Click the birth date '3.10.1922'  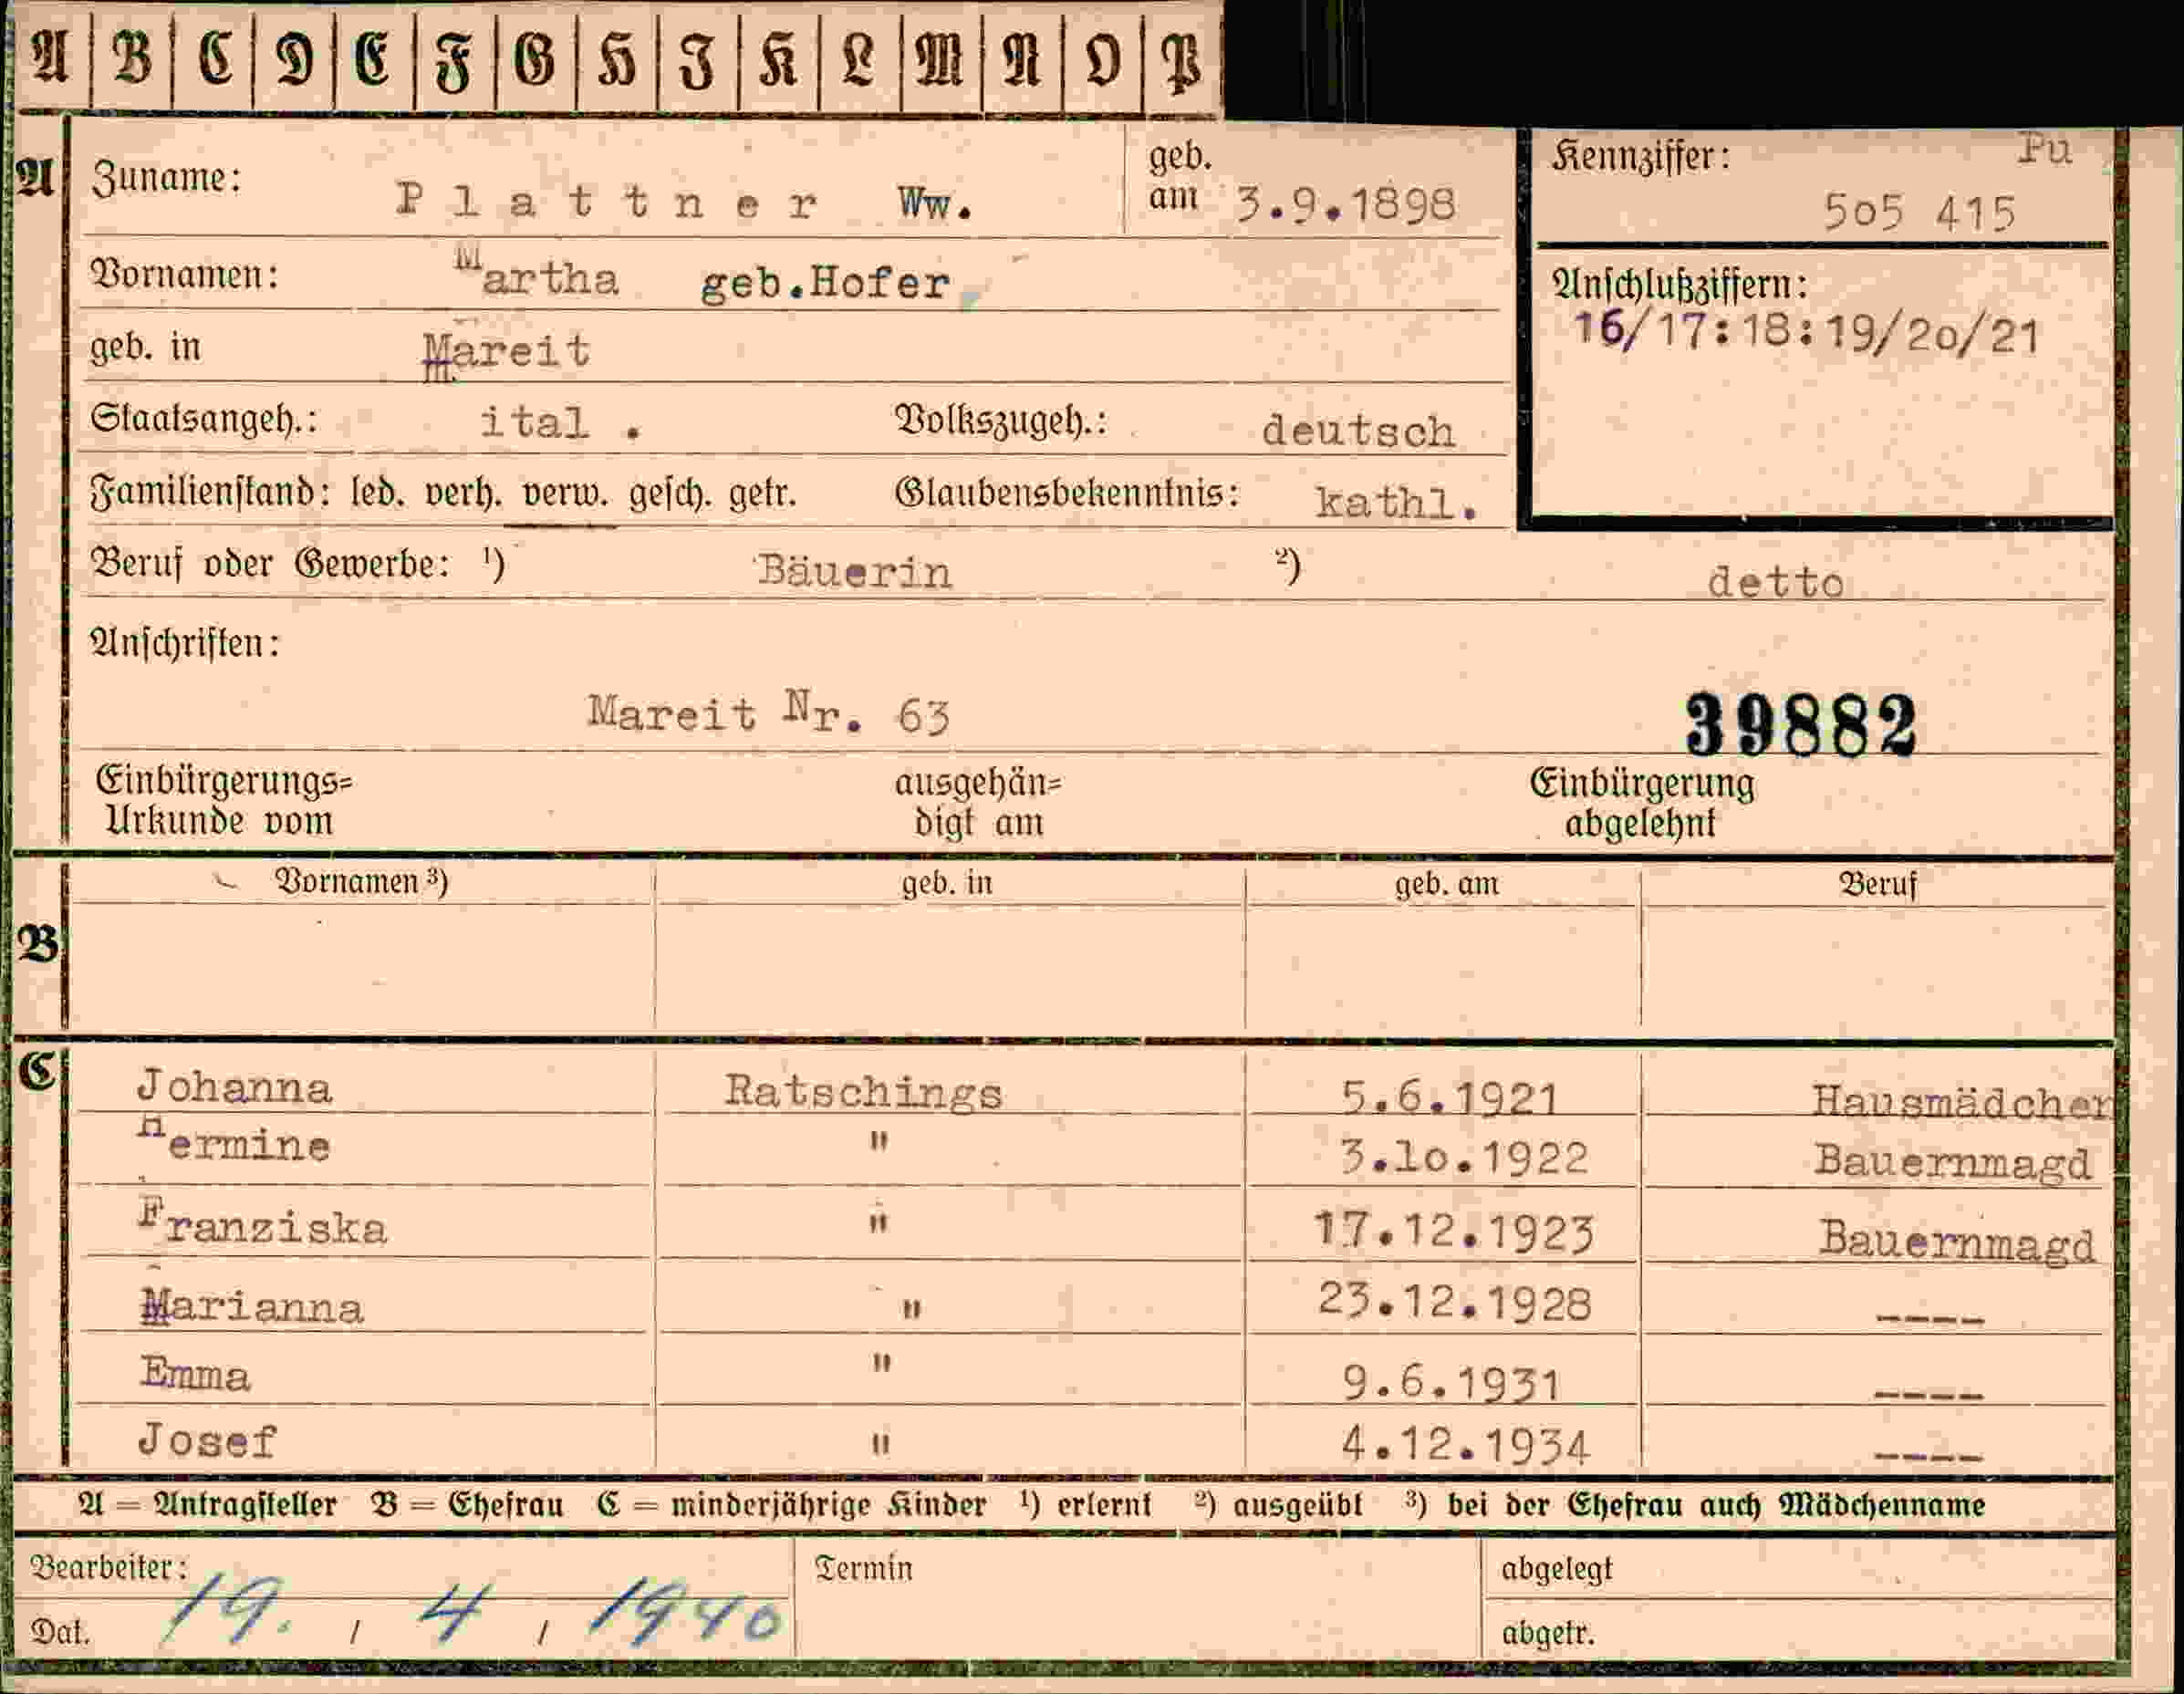point(1464,1158)
